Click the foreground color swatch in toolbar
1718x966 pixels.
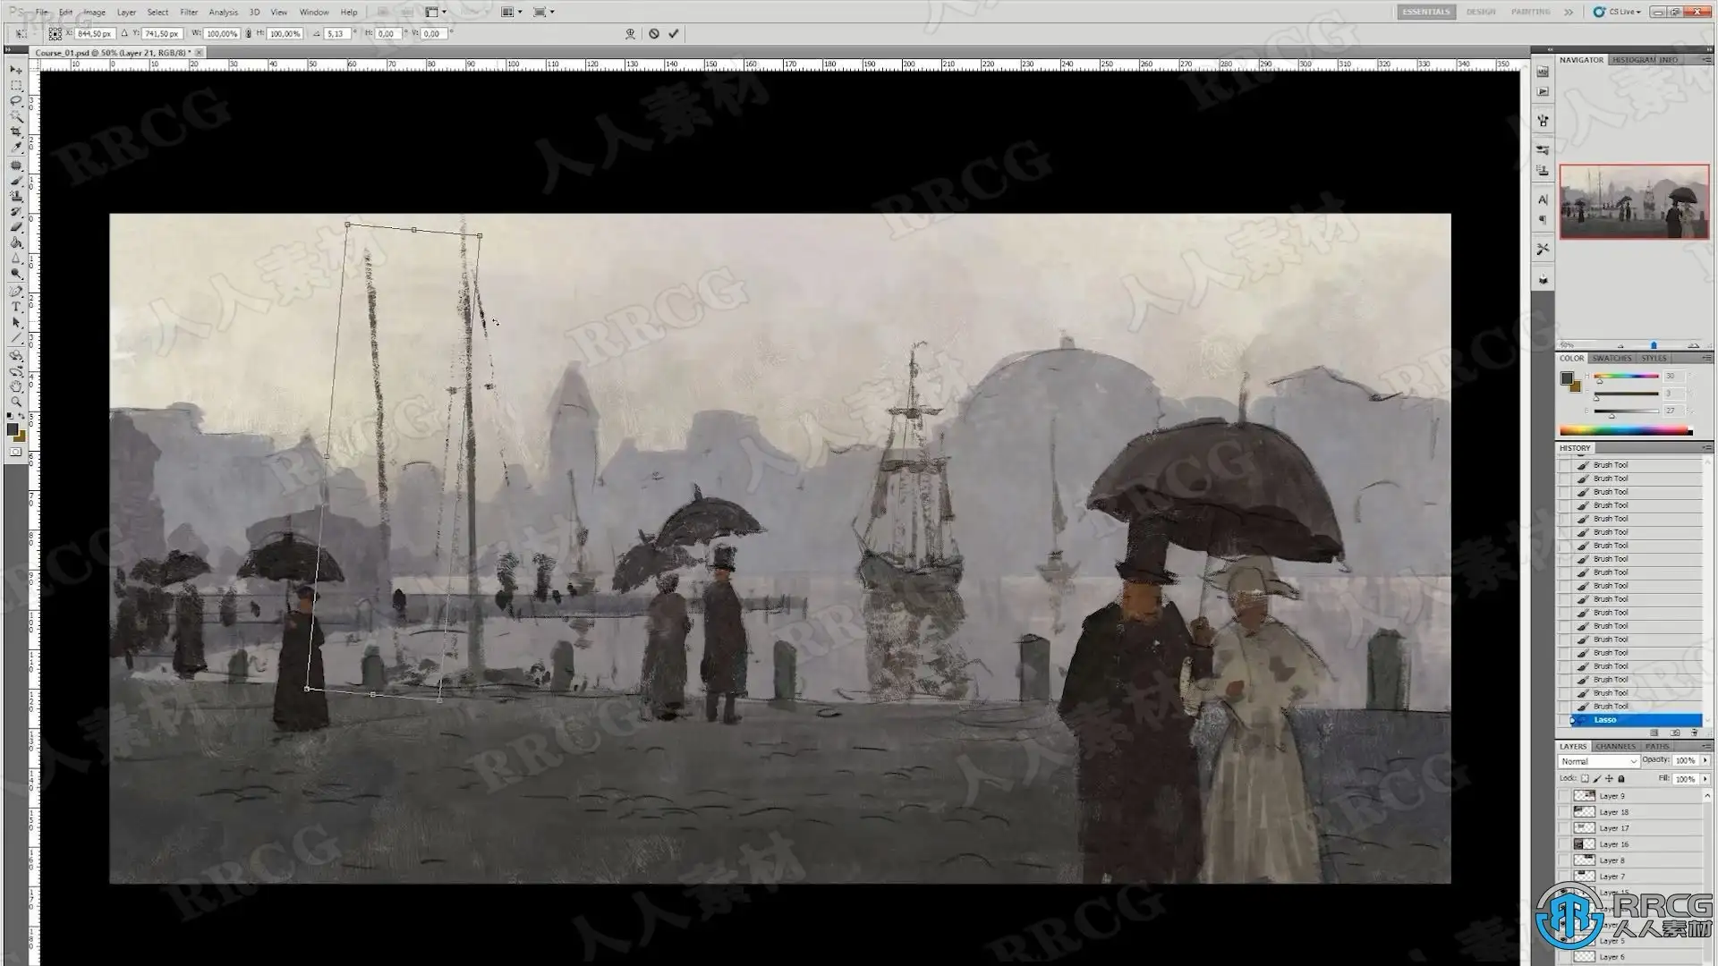click(x=13, y=430)
